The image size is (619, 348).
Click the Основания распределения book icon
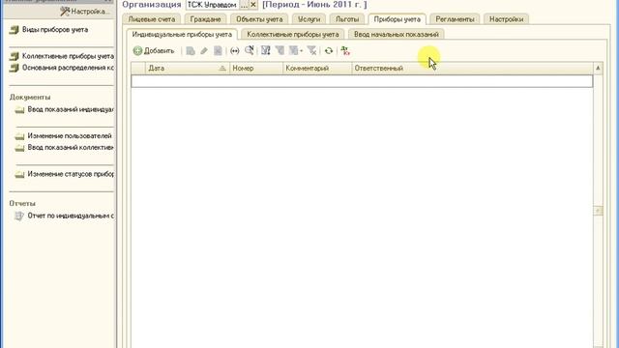point(15,68)
